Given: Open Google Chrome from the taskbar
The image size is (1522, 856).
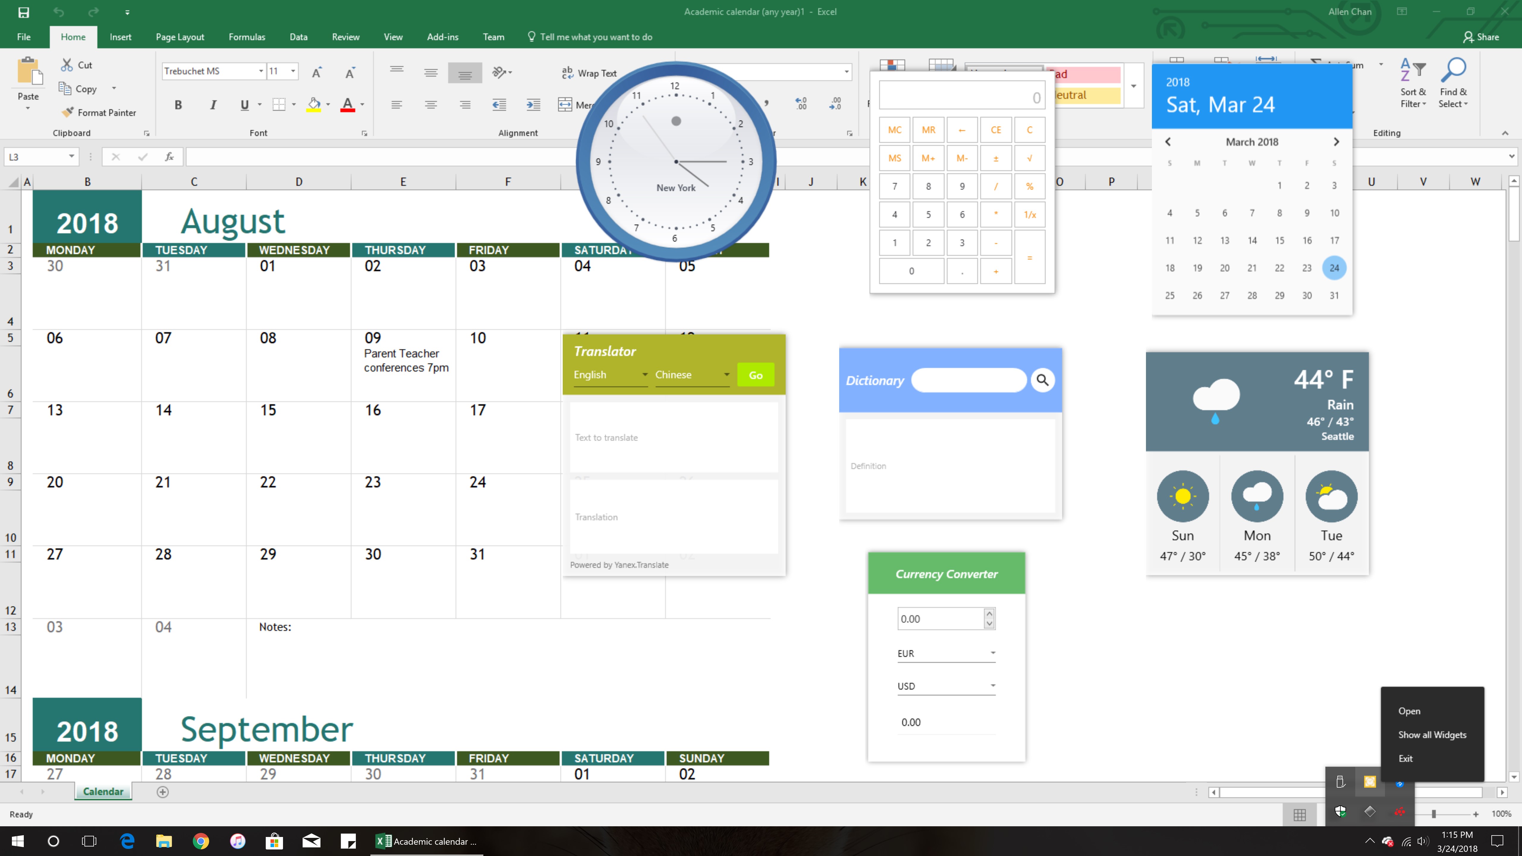Looking at the screenshot, I should [201, 841].
